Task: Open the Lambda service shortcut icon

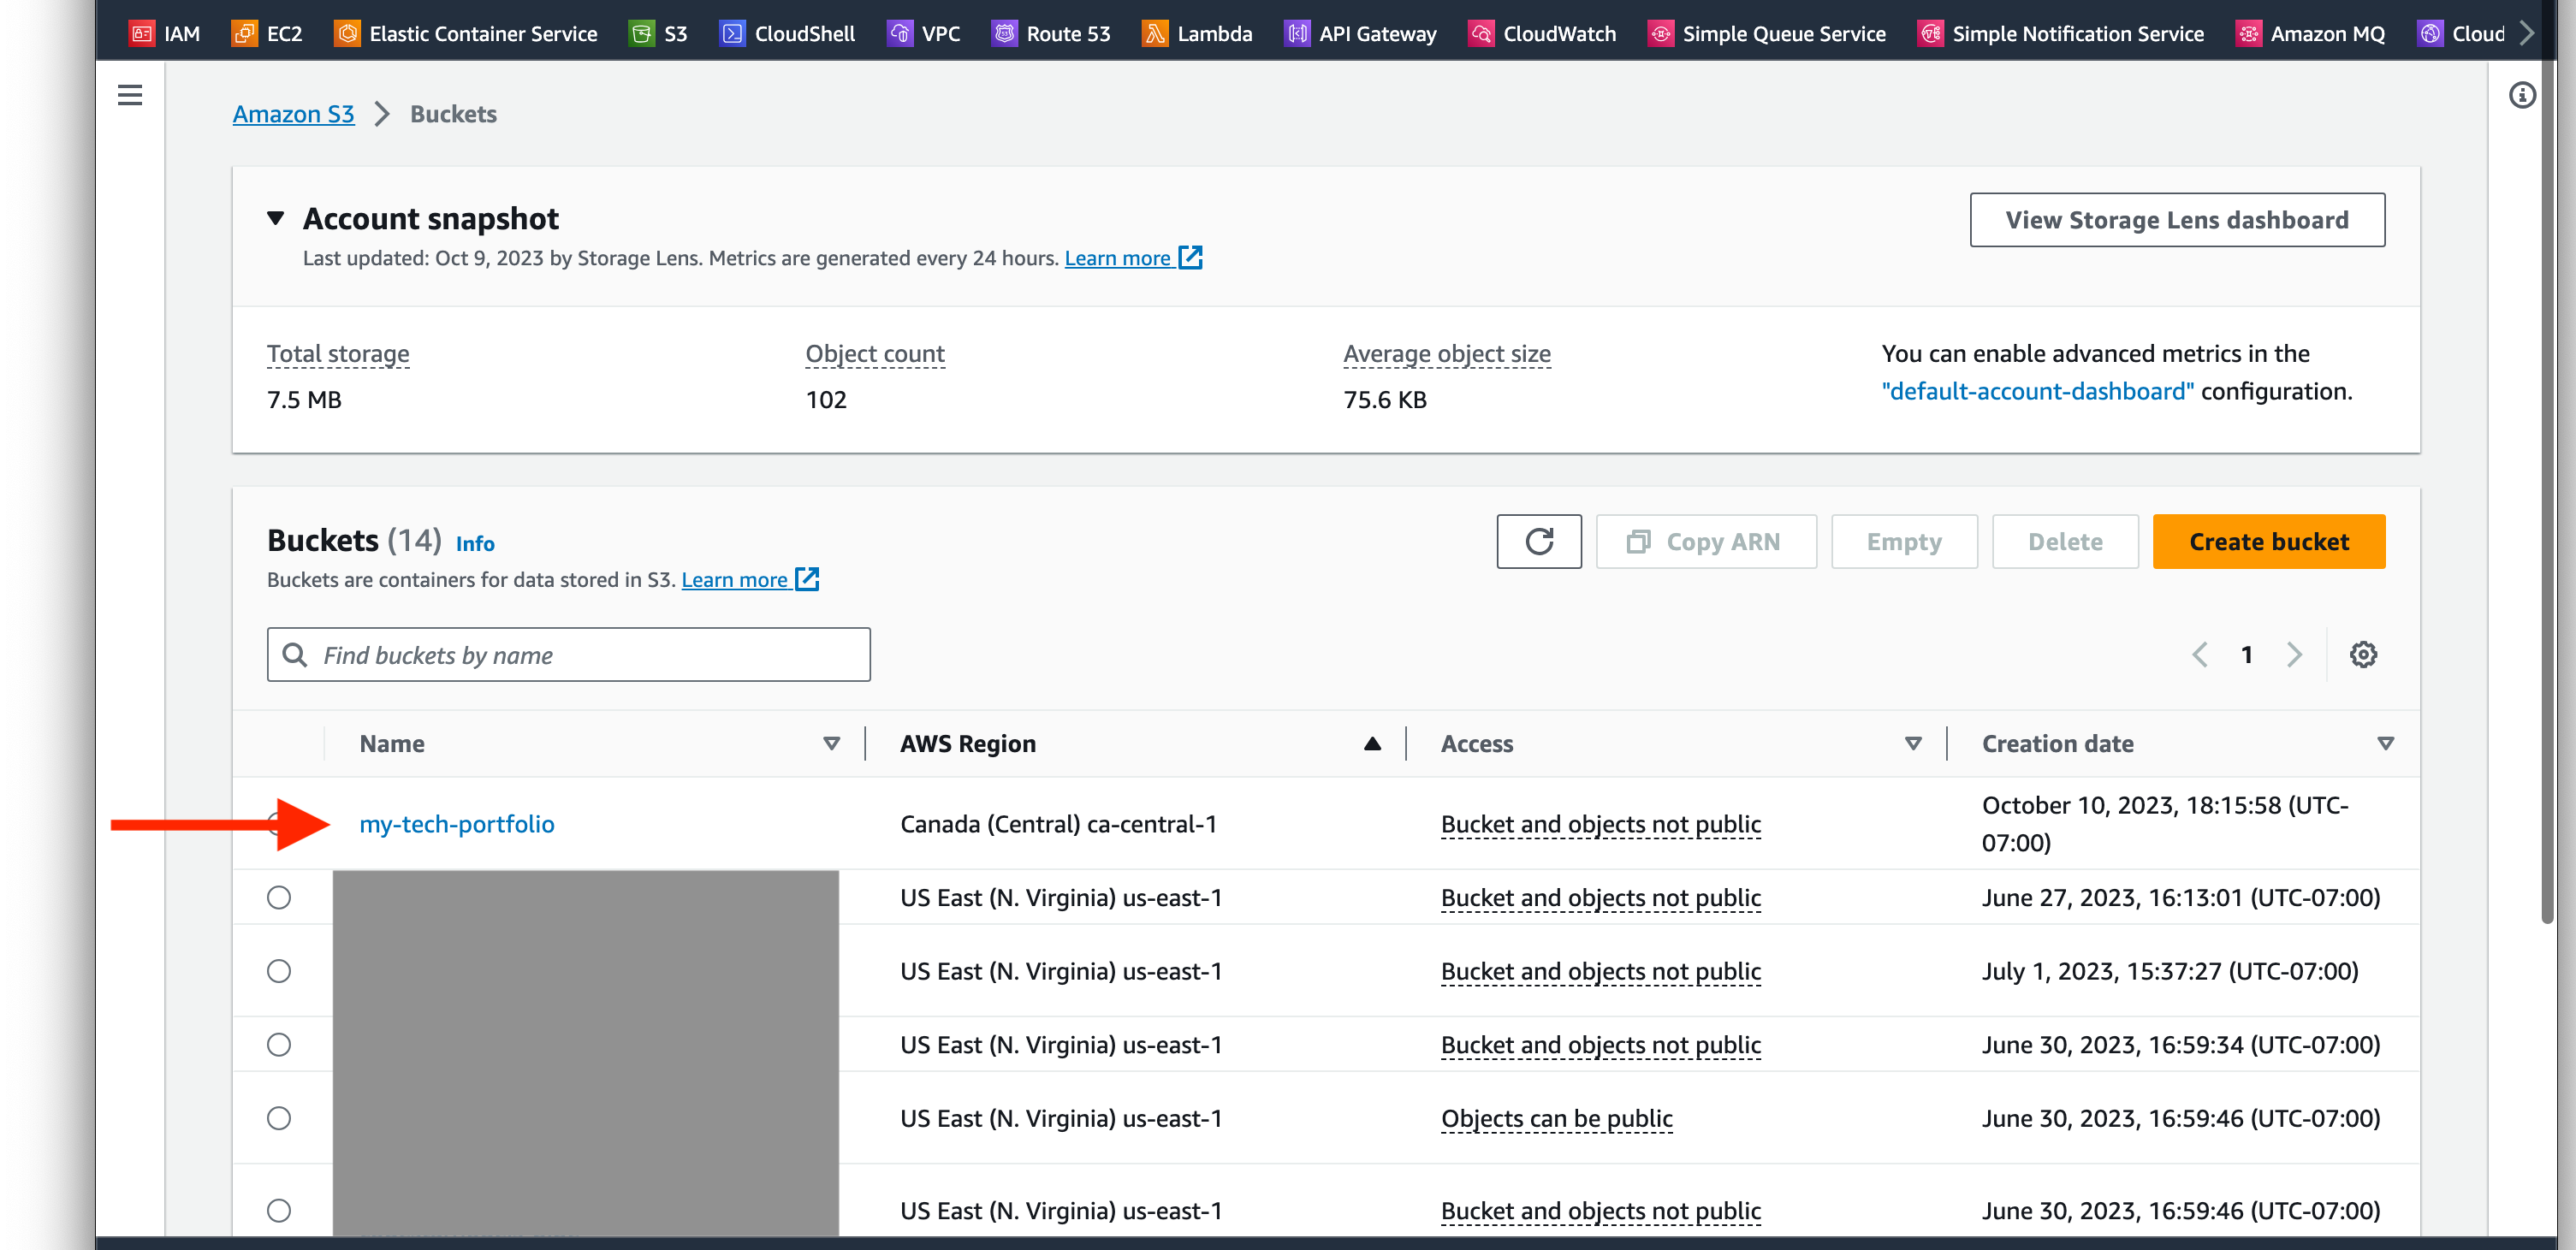Action: click(1155, 33)
